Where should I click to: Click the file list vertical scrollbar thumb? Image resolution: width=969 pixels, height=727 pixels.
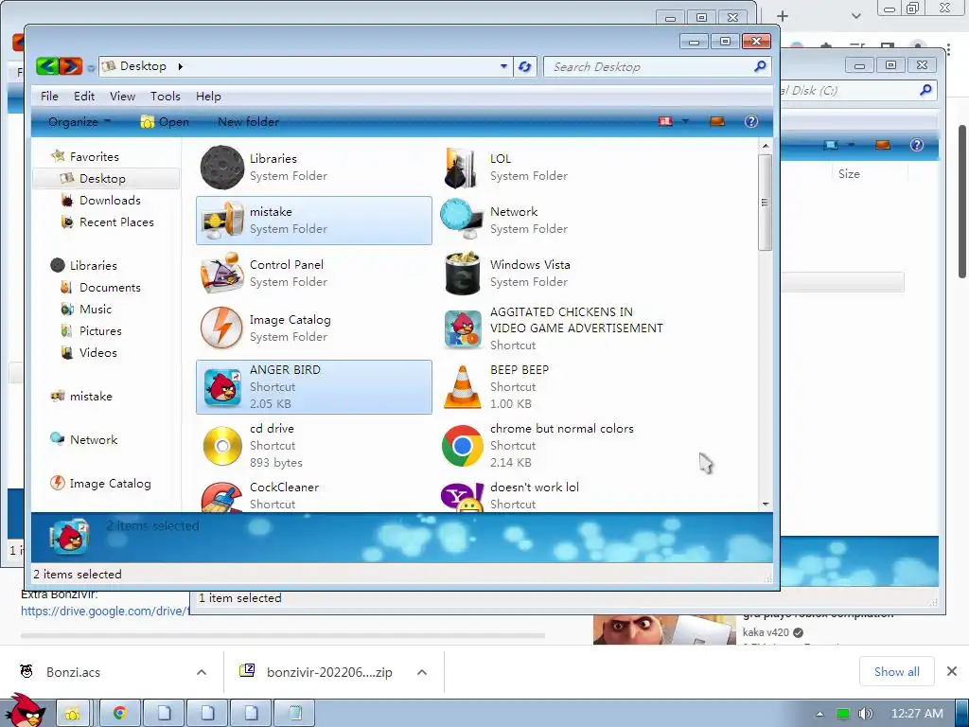tap(765, 203)
